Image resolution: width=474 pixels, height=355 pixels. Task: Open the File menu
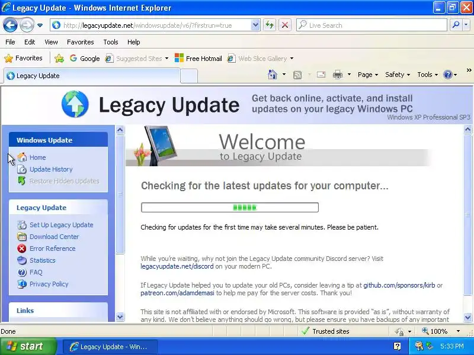tap(10, 42)
